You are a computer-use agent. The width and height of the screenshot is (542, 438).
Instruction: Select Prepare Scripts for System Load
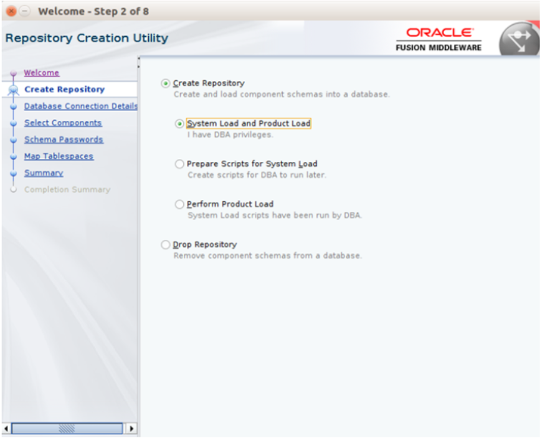pos(179,163)
